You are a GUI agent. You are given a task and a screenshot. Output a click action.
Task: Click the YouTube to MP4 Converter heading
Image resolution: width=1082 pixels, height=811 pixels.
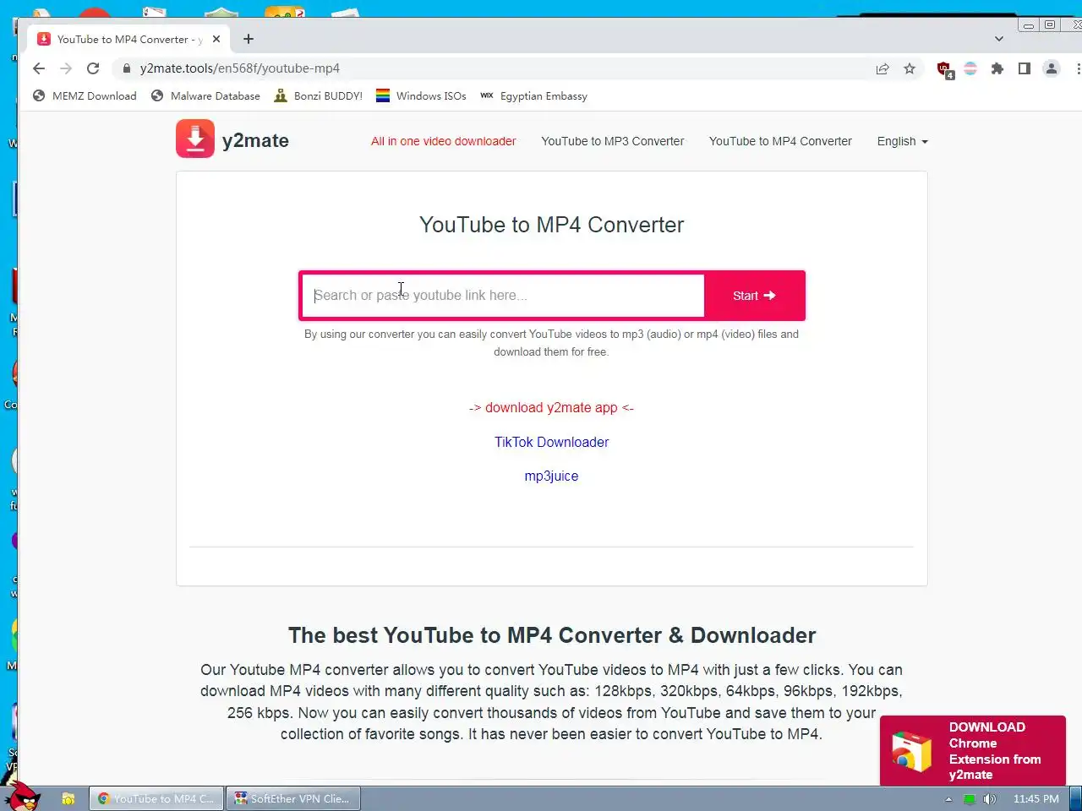[551, 225]
